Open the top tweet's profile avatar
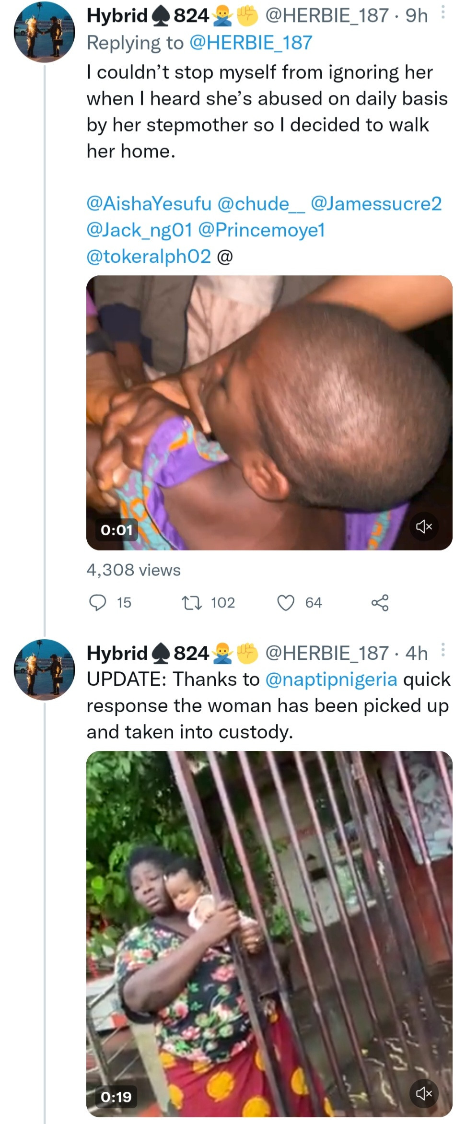 (44, 33)
